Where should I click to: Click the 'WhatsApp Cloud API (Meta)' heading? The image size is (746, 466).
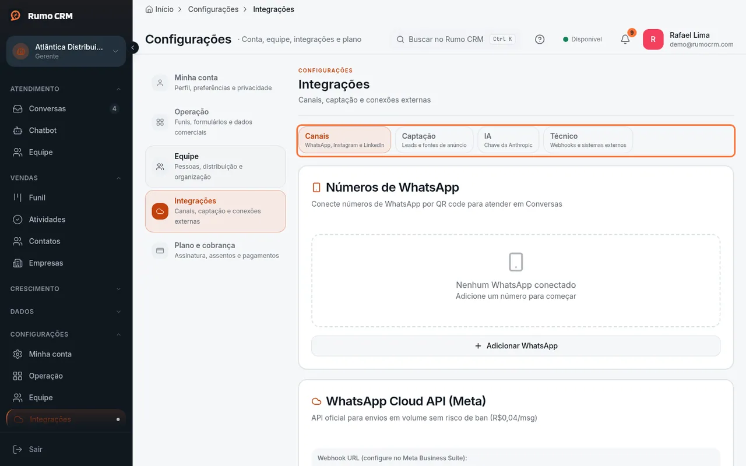tap(406, 401)
